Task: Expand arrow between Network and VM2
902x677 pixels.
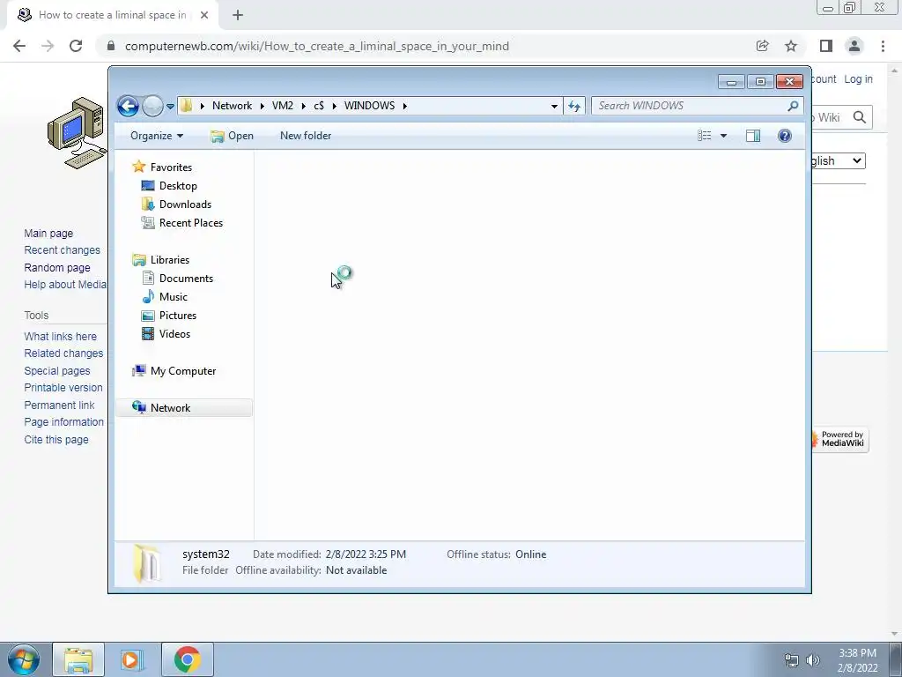Action: click(262, 106)
